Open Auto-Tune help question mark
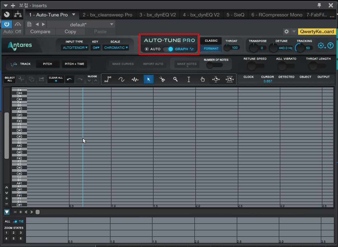This screenshot has height=247, width=338. click(x=330, y=45)
